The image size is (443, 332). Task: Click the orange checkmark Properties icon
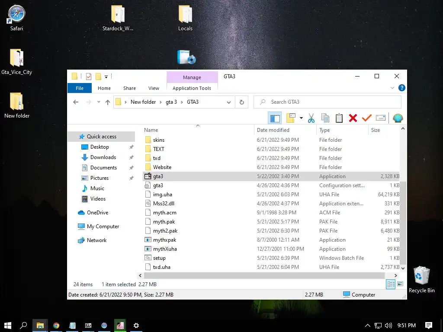click(367, 118)
